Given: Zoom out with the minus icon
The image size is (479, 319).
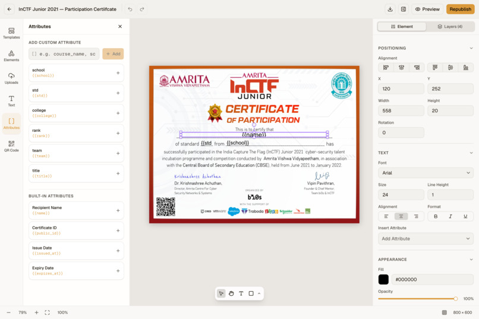Looking at the screenshot, I should [x=8, y=312].
